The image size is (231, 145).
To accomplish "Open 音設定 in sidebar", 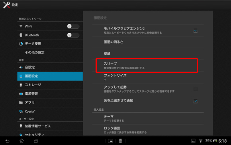I will 50,68.
